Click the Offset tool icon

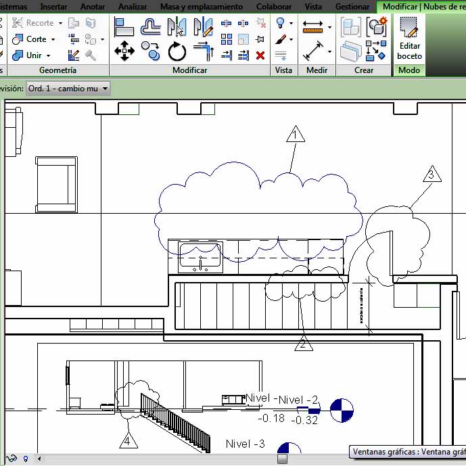pos(150,26)
